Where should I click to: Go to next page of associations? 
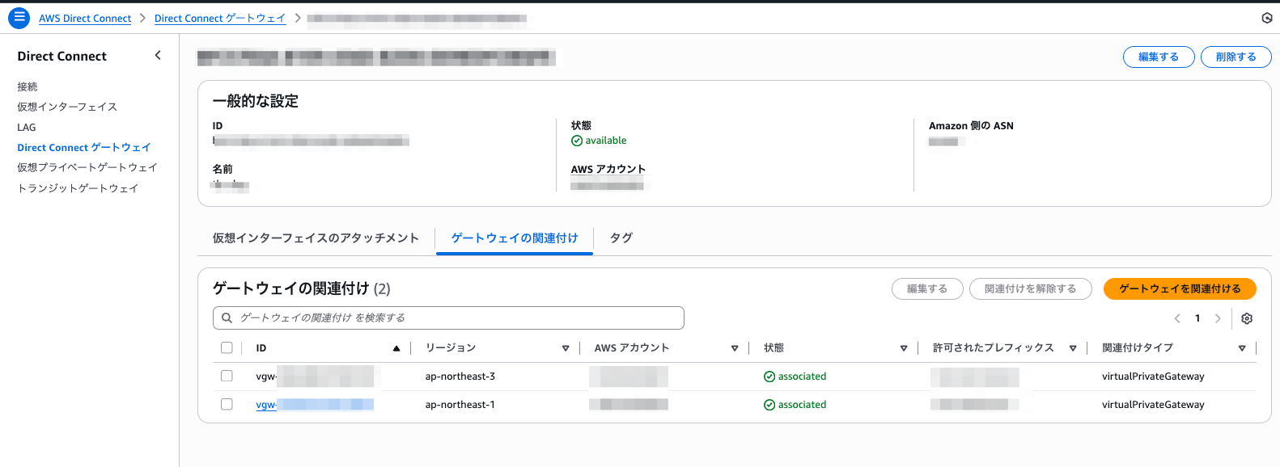[1218, 318]
